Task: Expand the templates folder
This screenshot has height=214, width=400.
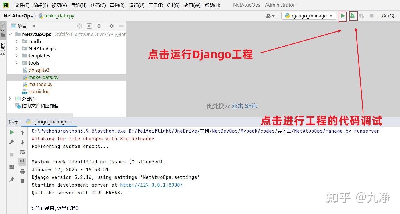Action: point(17,56)
